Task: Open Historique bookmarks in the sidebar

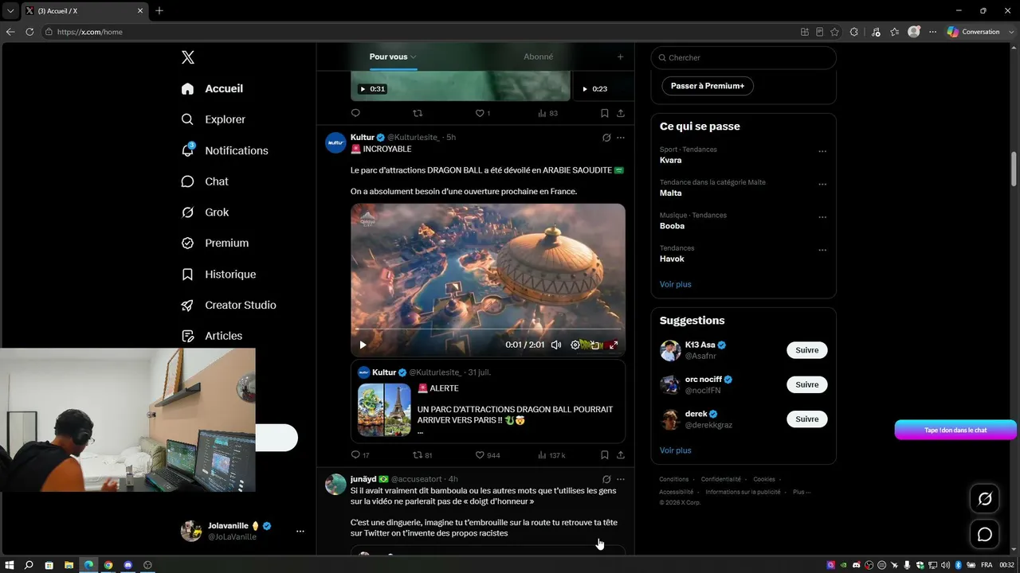Action: point(218,274)
